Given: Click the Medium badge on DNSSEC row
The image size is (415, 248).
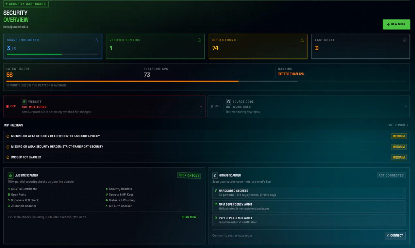Looking at the screenshot, I should [399, 157].
